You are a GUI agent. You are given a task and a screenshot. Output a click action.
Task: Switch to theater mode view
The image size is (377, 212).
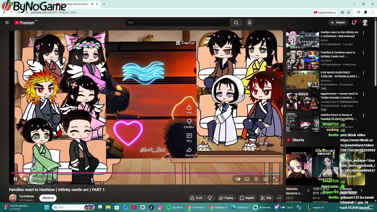(x=266, y=179)
